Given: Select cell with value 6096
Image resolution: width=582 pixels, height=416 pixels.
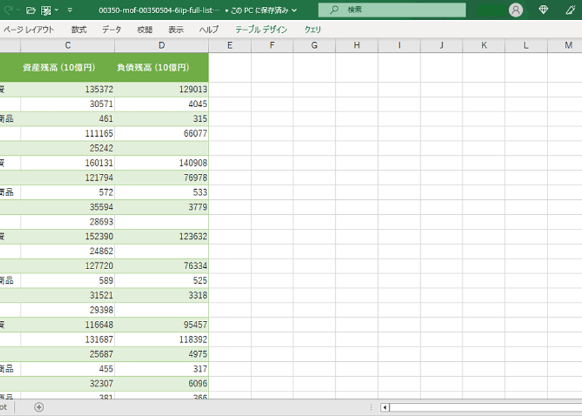Looking at the screenshot, I should click(x=161, y=383).
